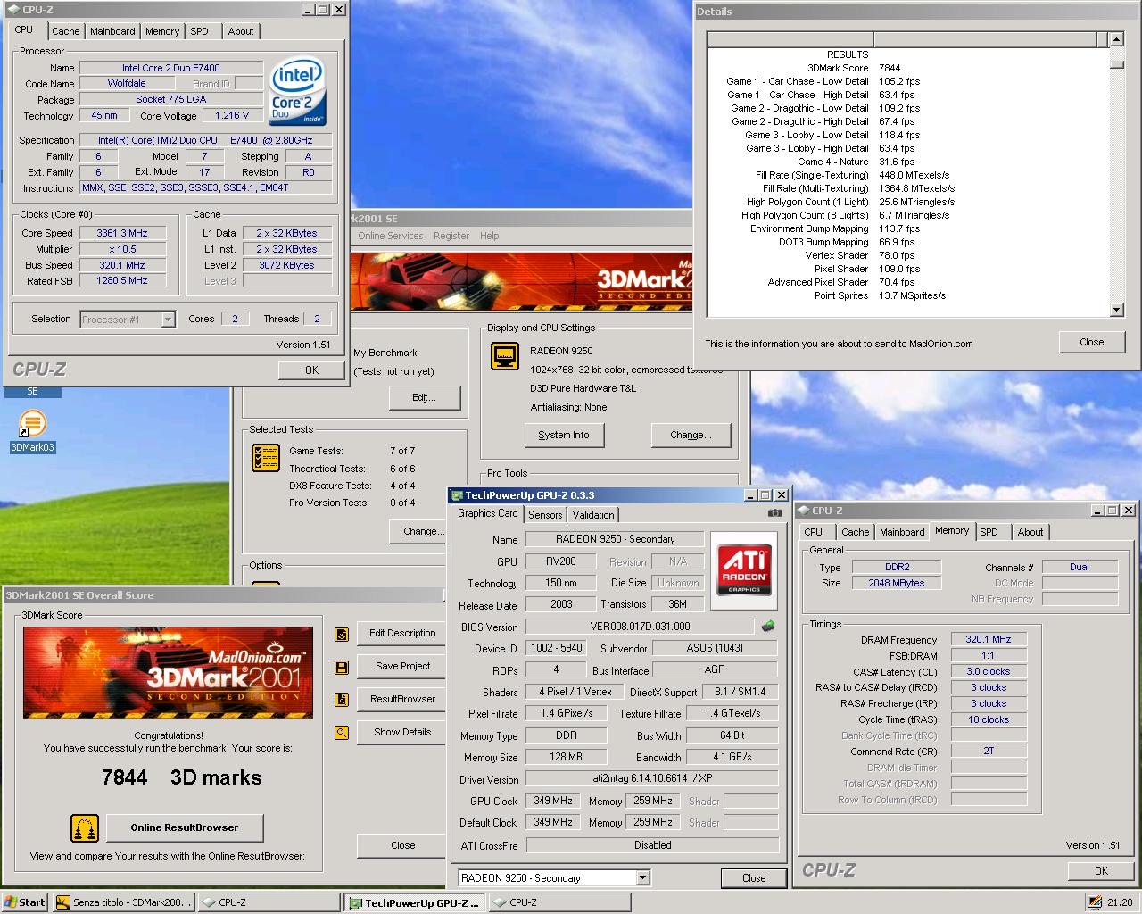Open the Windows Start menu
Viewport: 1142px width, 914px height.
click(25, 902)
